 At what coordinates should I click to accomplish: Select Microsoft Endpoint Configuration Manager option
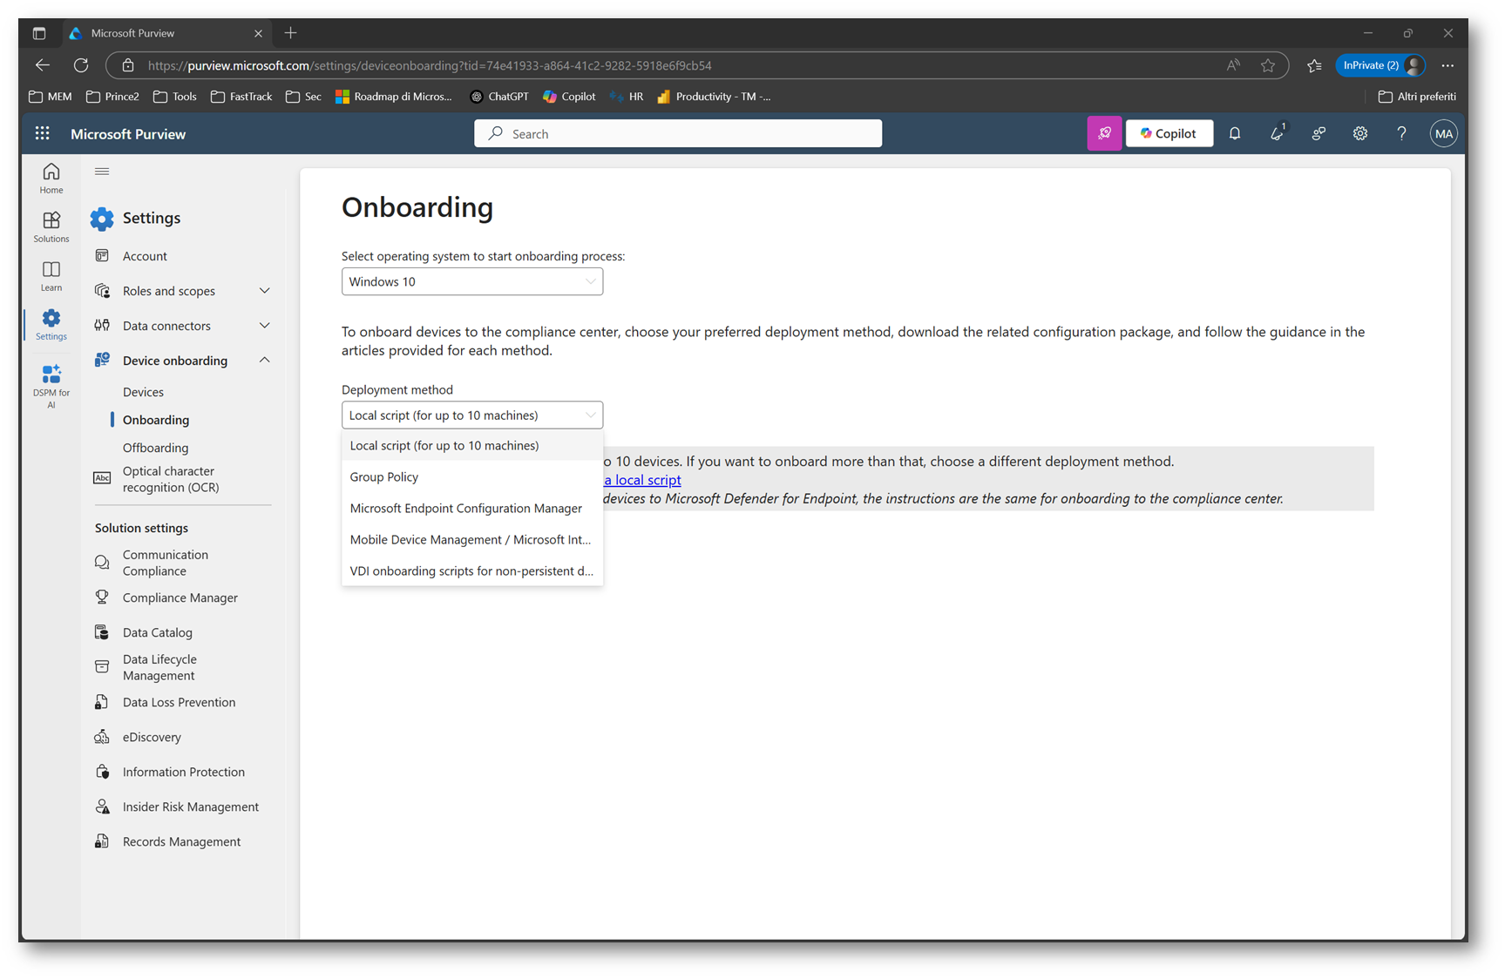click(471, 509)
